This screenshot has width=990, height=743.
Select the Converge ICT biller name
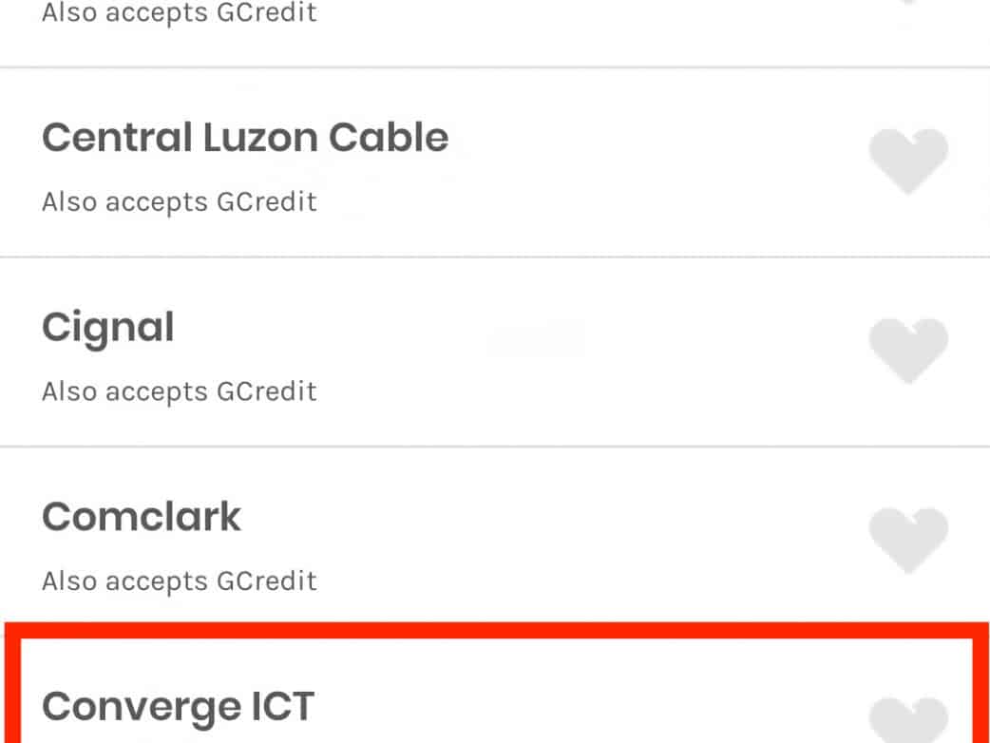(x=178, y=707)
